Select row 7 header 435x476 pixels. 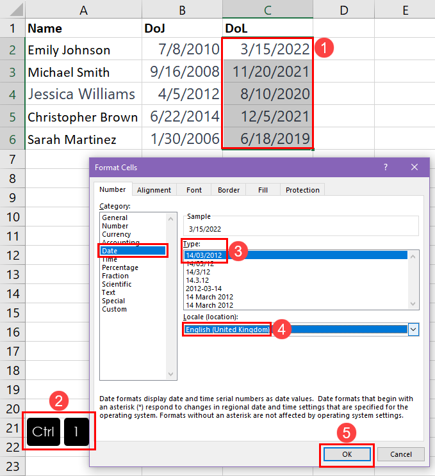click(x=12, y=159)
